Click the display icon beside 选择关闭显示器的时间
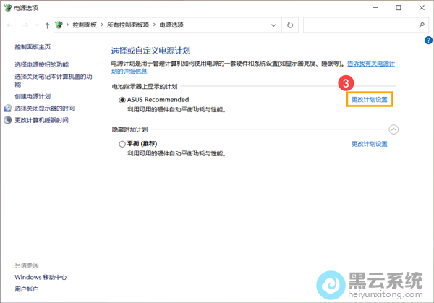This screenshot has height=303, width=434. (x=8, y=108)
